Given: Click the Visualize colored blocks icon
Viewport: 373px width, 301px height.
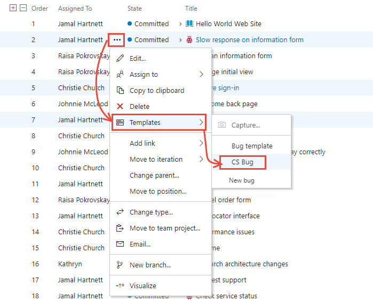Looking at the screenshot, I should click(x=120, y=286).
